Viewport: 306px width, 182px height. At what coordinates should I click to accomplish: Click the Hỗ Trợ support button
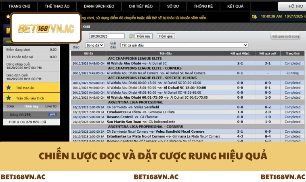[297, 6]
